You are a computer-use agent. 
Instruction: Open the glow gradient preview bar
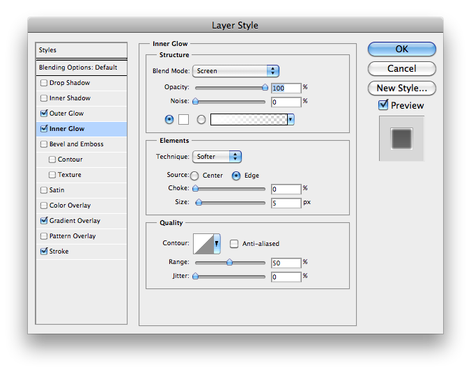(249, 120)
